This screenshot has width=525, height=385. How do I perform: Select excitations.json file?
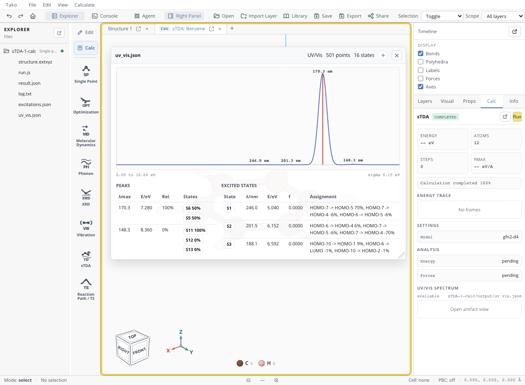pos(35,104)
